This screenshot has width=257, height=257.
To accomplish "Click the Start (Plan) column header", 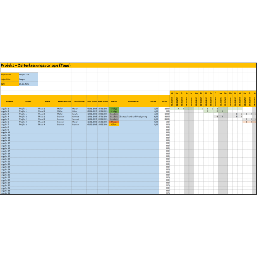I will point(92,101).
